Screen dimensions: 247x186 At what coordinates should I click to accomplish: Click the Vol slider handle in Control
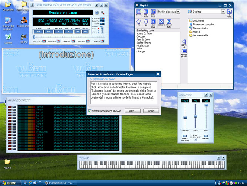point(206,105)
